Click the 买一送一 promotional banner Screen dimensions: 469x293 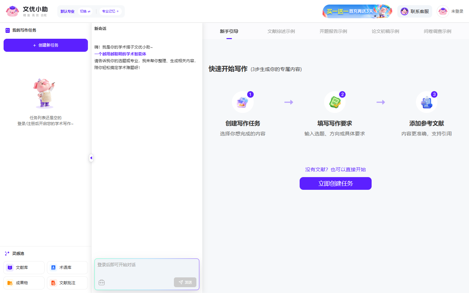[357, 11]
